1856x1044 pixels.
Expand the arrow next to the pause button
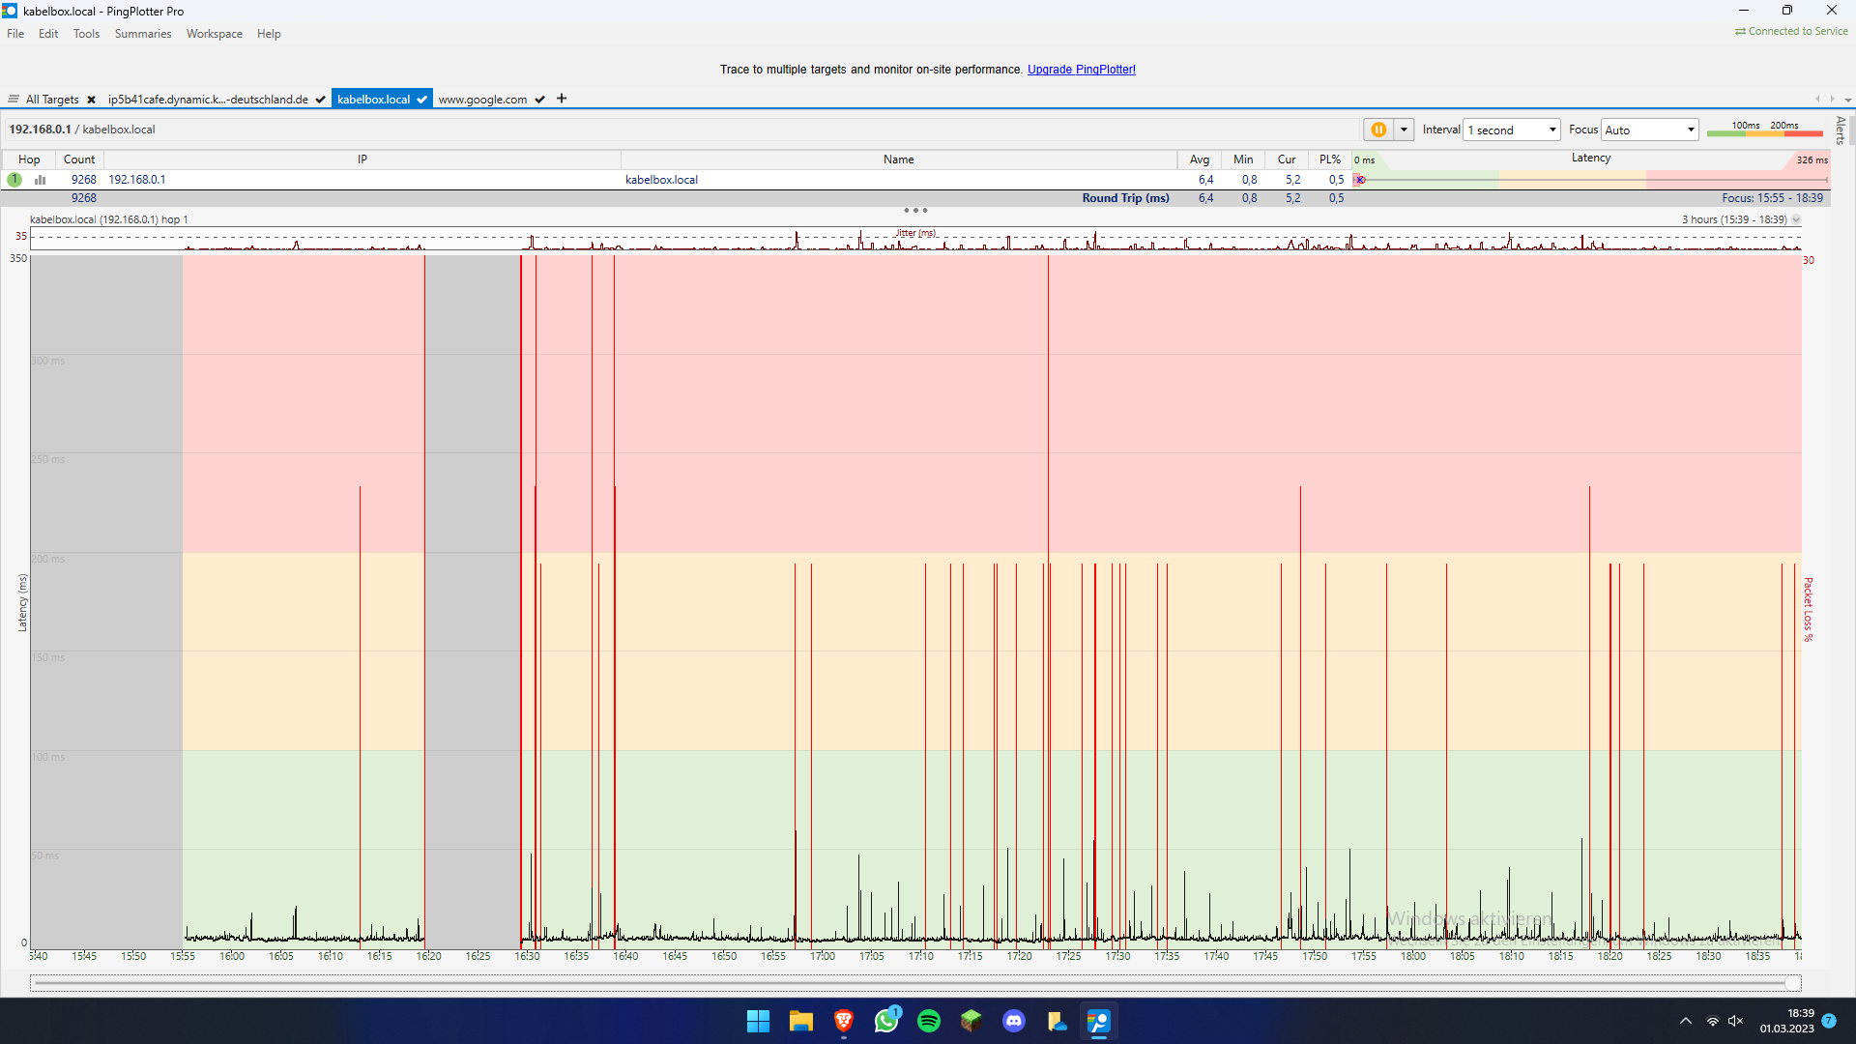coord(1404,130)
